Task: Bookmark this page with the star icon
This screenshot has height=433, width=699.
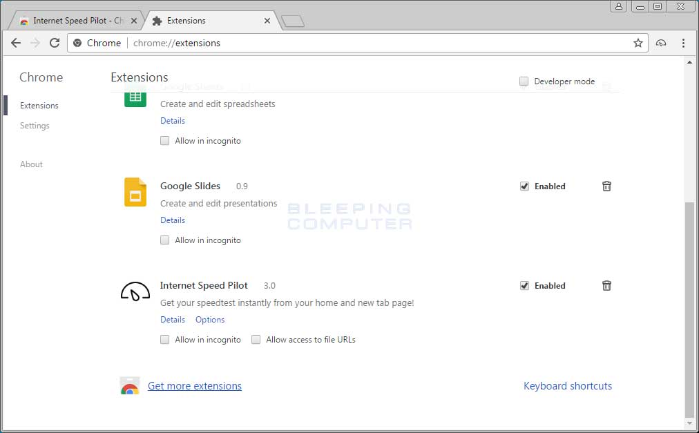Action: point(638,43)
